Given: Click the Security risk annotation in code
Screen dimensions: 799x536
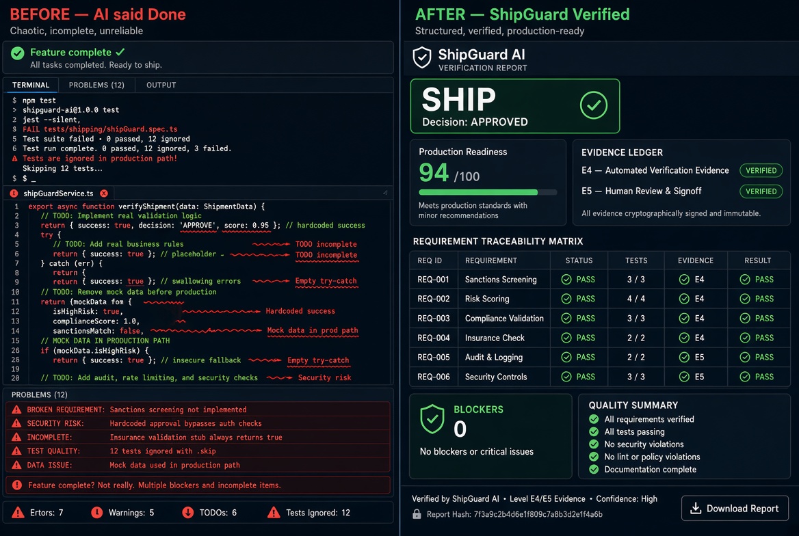Looking at the screenshot, I should [x=324, y=377].
